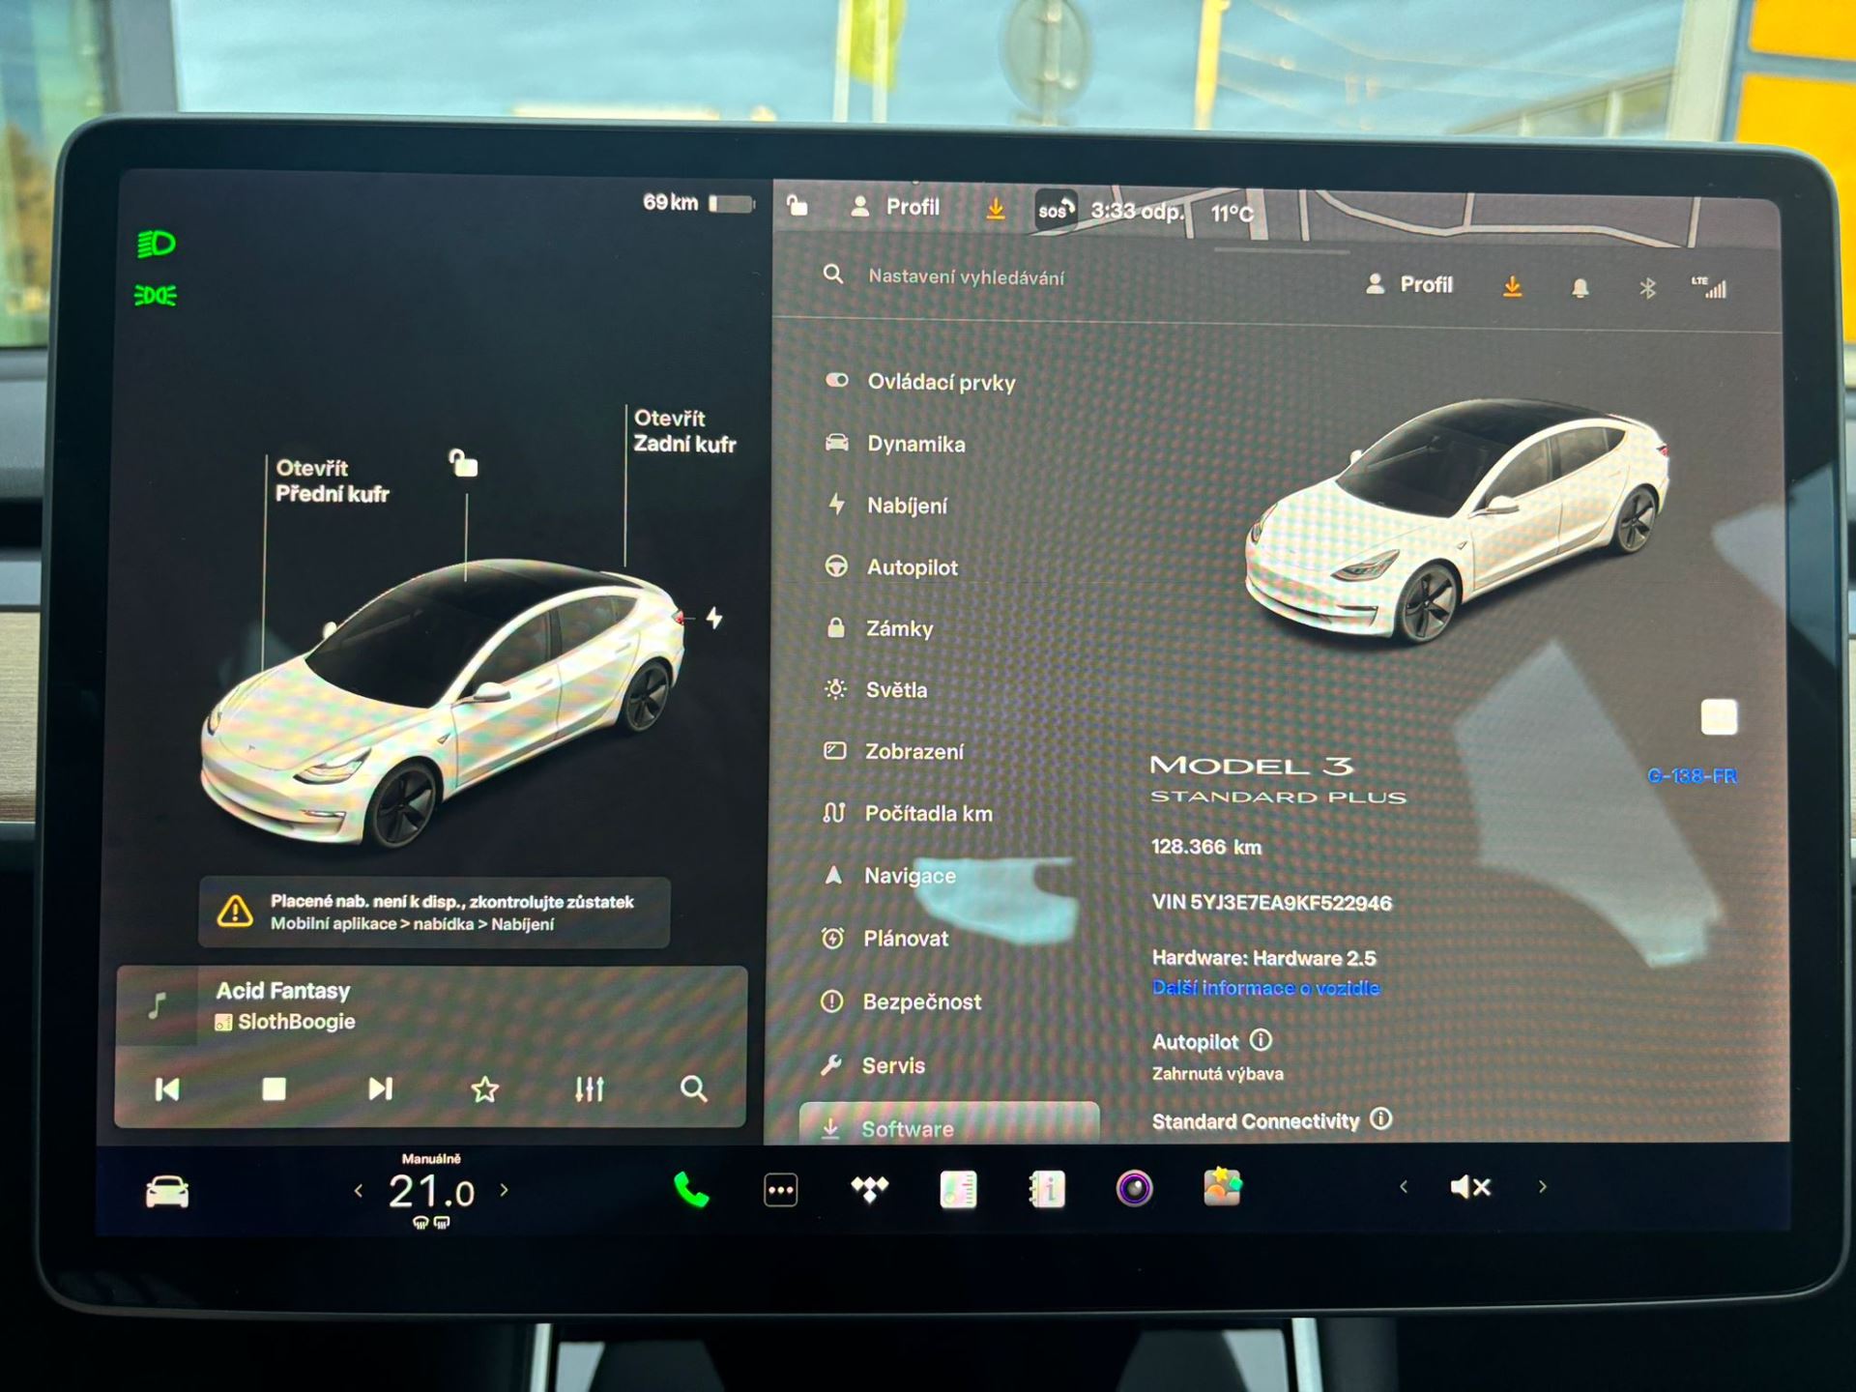Tap the charge port lightning icon
This screenshot has width=1856, height=1392.
pos(714,617)
